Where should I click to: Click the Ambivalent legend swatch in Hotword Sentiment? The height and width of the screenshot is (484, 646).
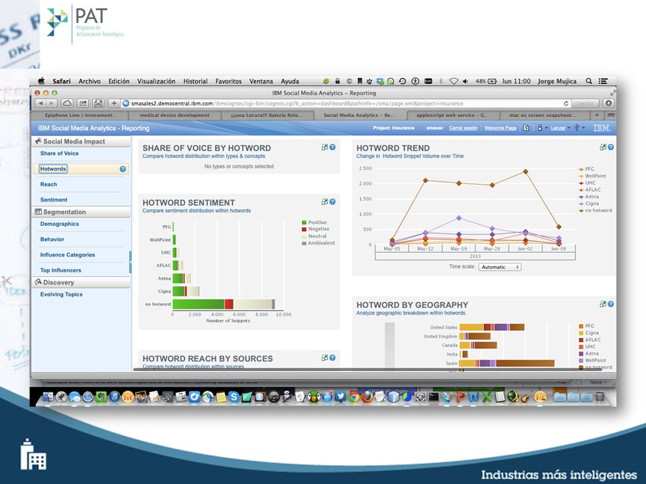point(304,243)
